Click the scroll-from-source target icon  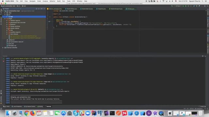(x=37, y=9)
